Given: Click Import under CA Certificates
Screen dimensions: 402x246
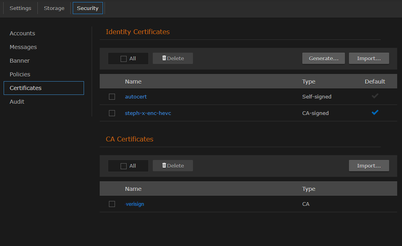Looking at the screenshot, I should pyautogui.click(x=369, y=165).
